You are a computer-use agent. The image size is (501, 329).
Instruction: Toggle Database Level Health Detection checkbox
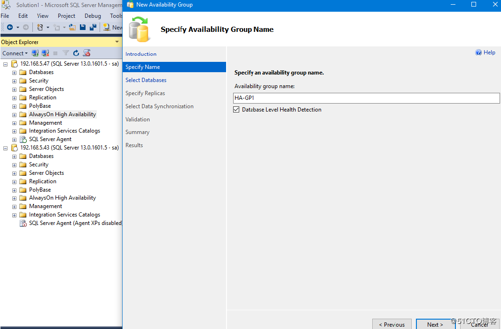(236, 110)
